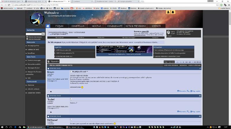Open the notifications bell icon

pyautogui.click(x=173, y=12)
